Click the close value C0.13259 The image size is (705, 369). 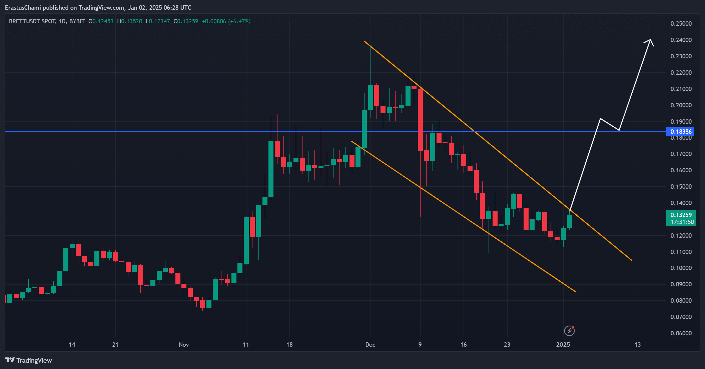[186, 21]
